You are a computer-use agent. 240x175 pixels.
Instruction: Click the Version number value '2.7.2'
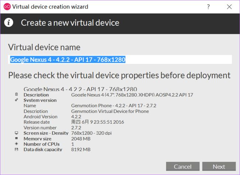[76, 128]
